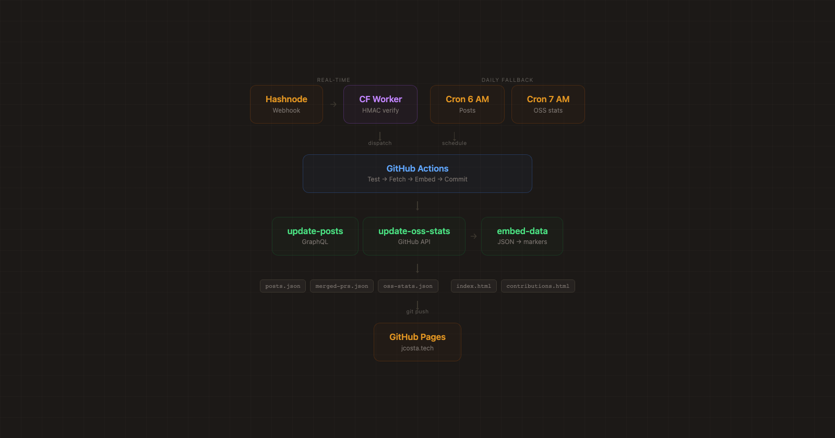This screenshot has height=438, width=835.
Task: Select the contributions.html file chip
Action: (538, 286)
